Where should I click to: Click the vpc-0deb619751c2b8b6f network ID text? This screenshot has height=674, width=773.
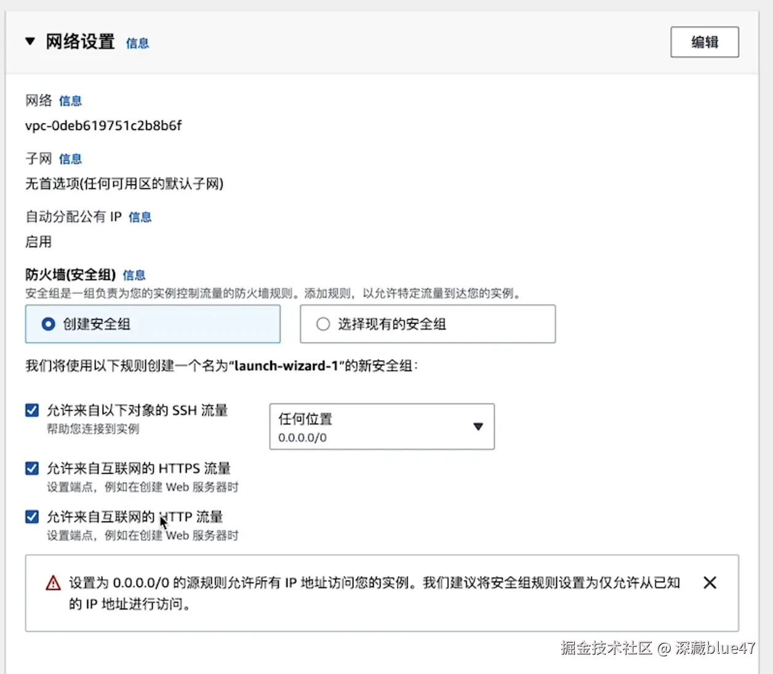[103, 126]
